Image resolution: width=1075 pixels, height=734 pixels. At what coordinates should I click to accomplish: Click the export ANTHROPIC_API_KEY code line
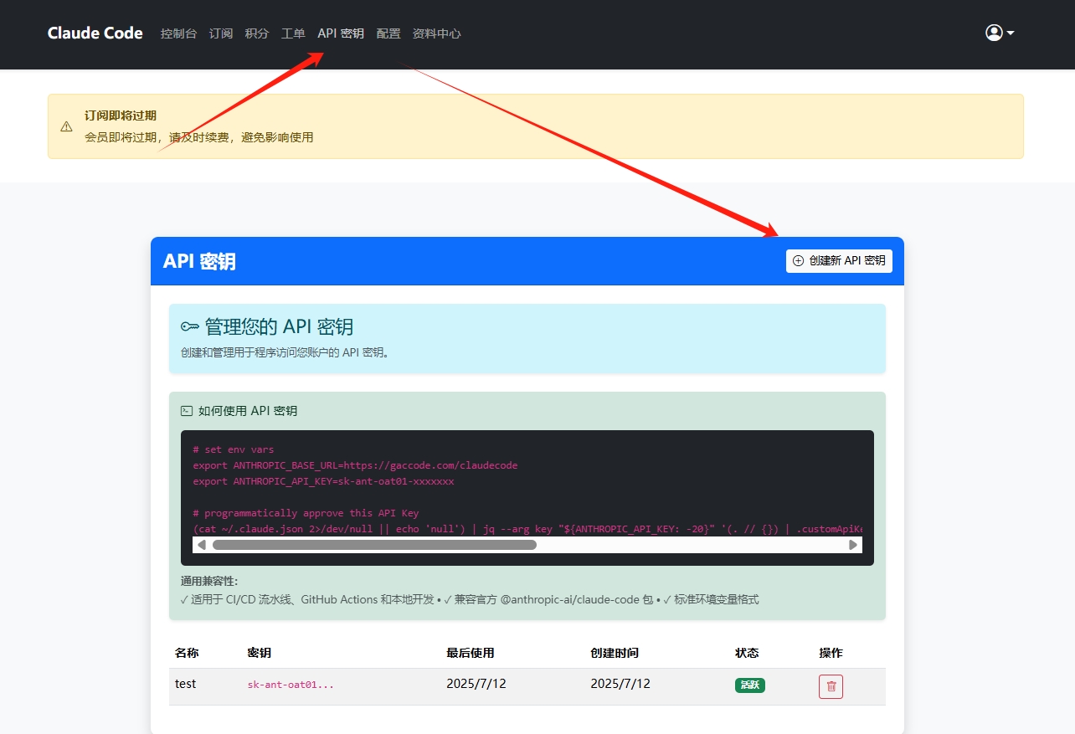click(x=323, y=481)
